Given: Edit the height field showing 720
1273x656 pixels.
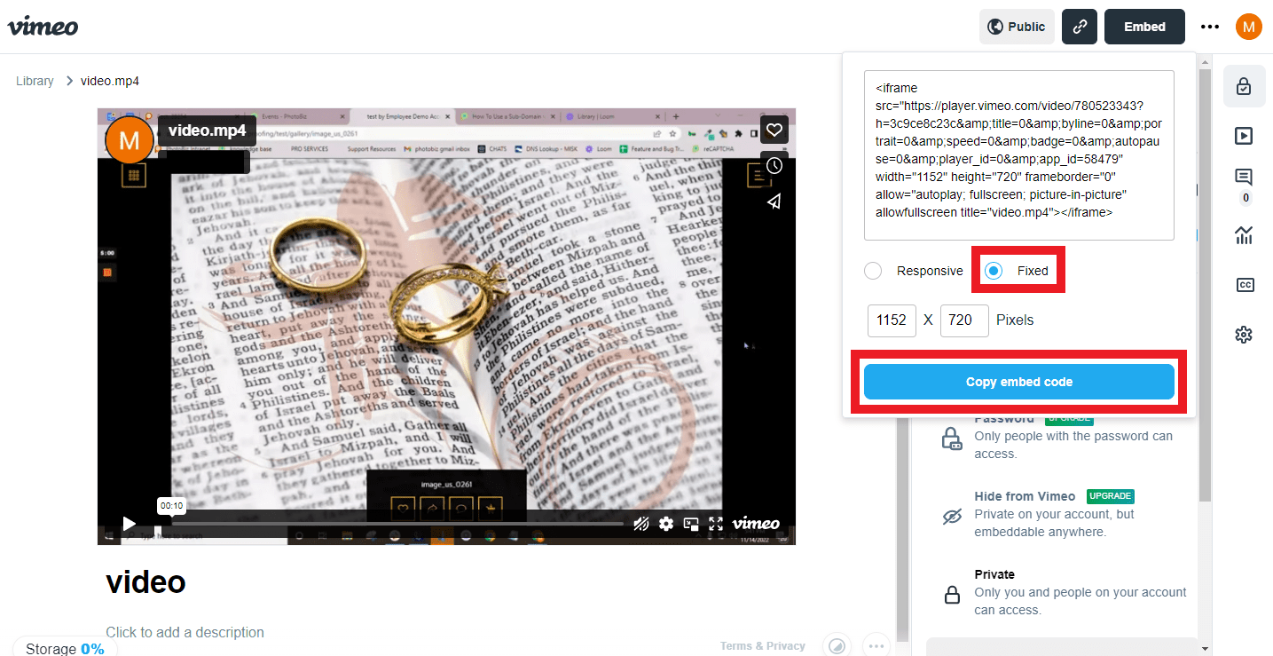Looking at the screenshot, I should coord(964,320).
